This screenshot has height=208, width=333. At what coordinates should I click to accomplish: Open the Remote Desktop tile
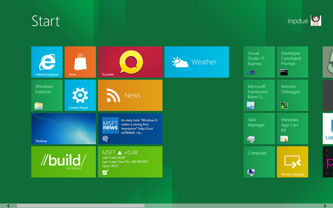(x=293, y=162)
